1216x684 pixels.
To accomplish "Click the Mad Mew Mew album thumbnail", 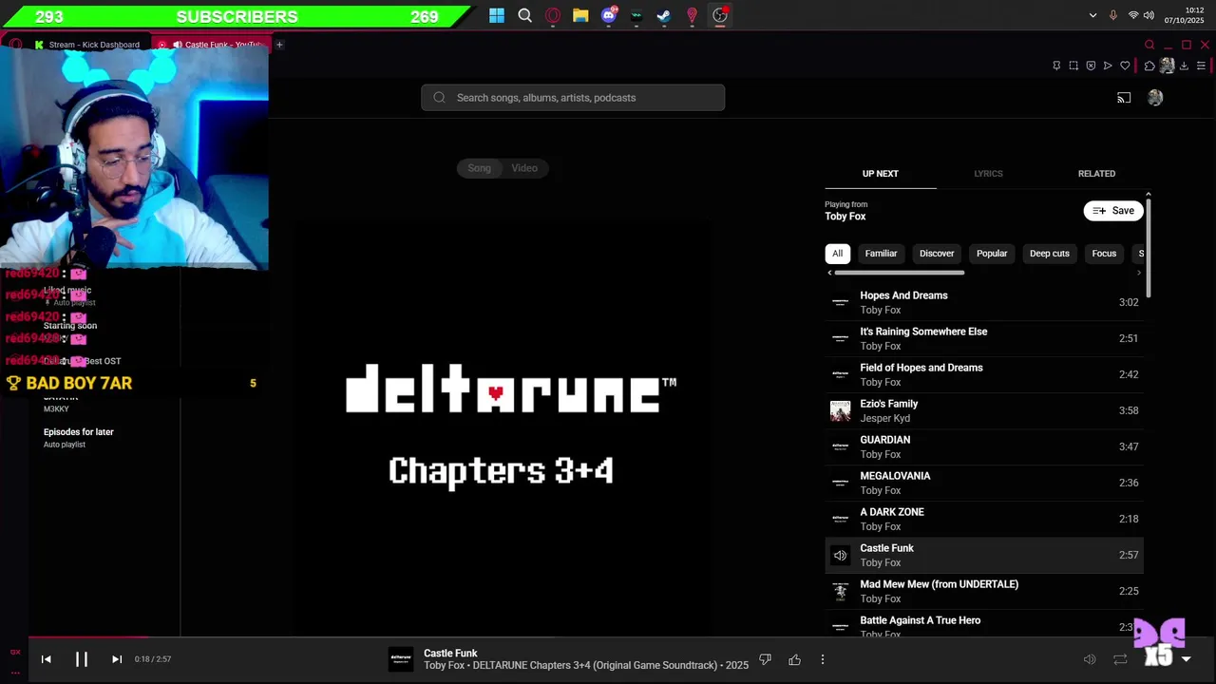I will click(x=840, y=591).
